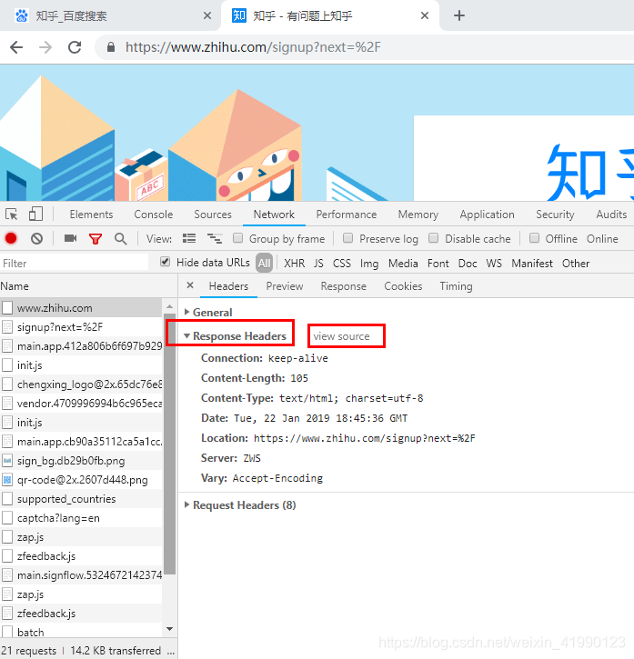Open the Console panel tab
Screen dimensions: 634x659
(x=154, y=215)
